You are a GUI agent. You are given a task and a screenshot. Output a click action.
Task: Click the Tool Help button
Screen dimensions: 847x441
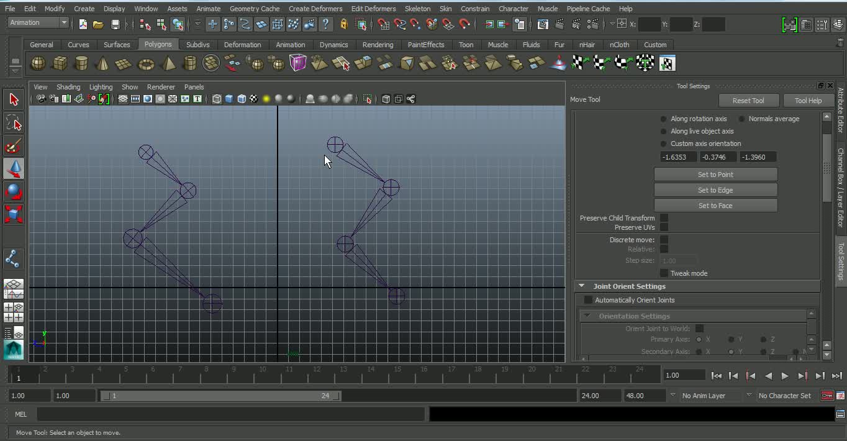pyautogui.click(x=808, y=101)
